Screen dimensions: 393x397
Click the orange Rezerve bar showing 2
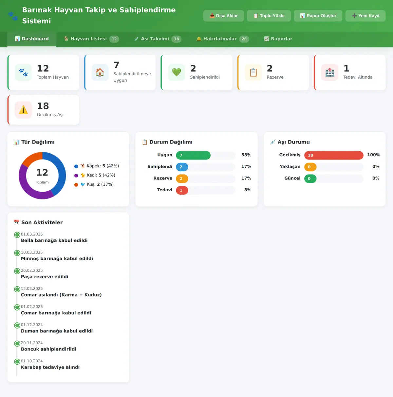(182, 179)
